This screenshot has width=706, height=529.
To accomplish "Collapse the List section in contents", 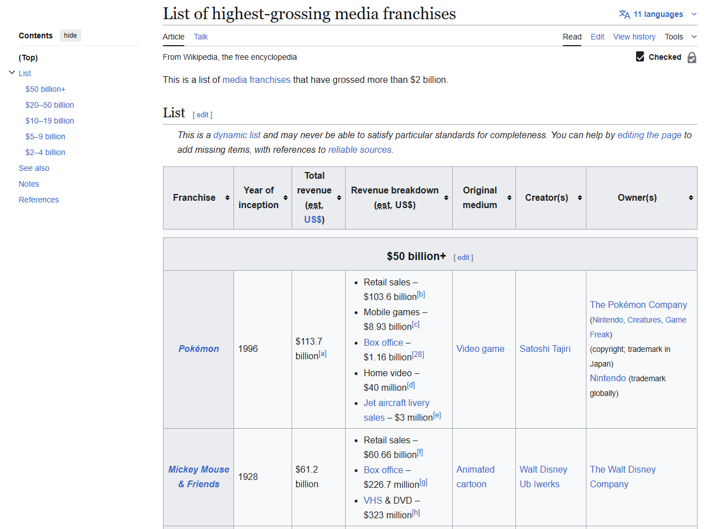I will 12,73.
